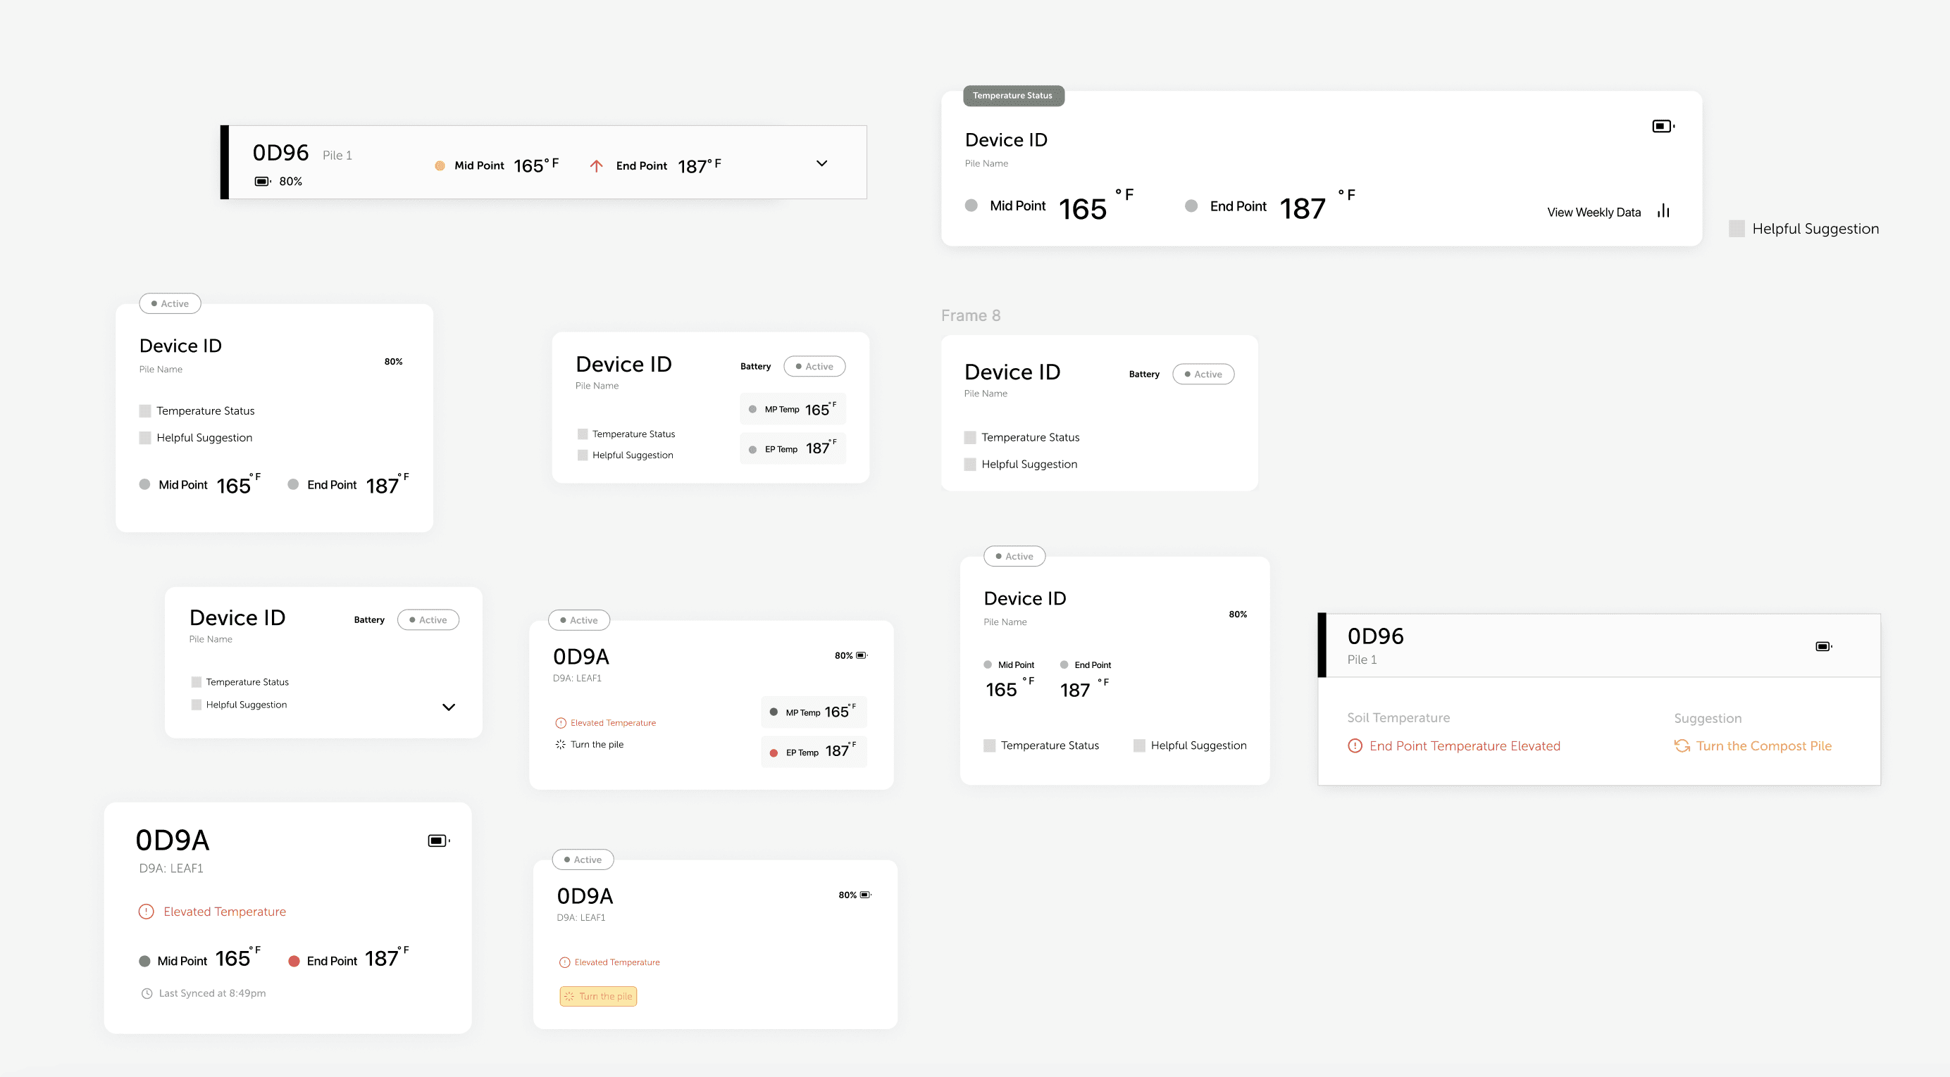Image resolution: width=1950 pixels, height=1077 pixels.
Task: Check the Helpful Suggestion box in Frame 8
Action: coord(969,465)
